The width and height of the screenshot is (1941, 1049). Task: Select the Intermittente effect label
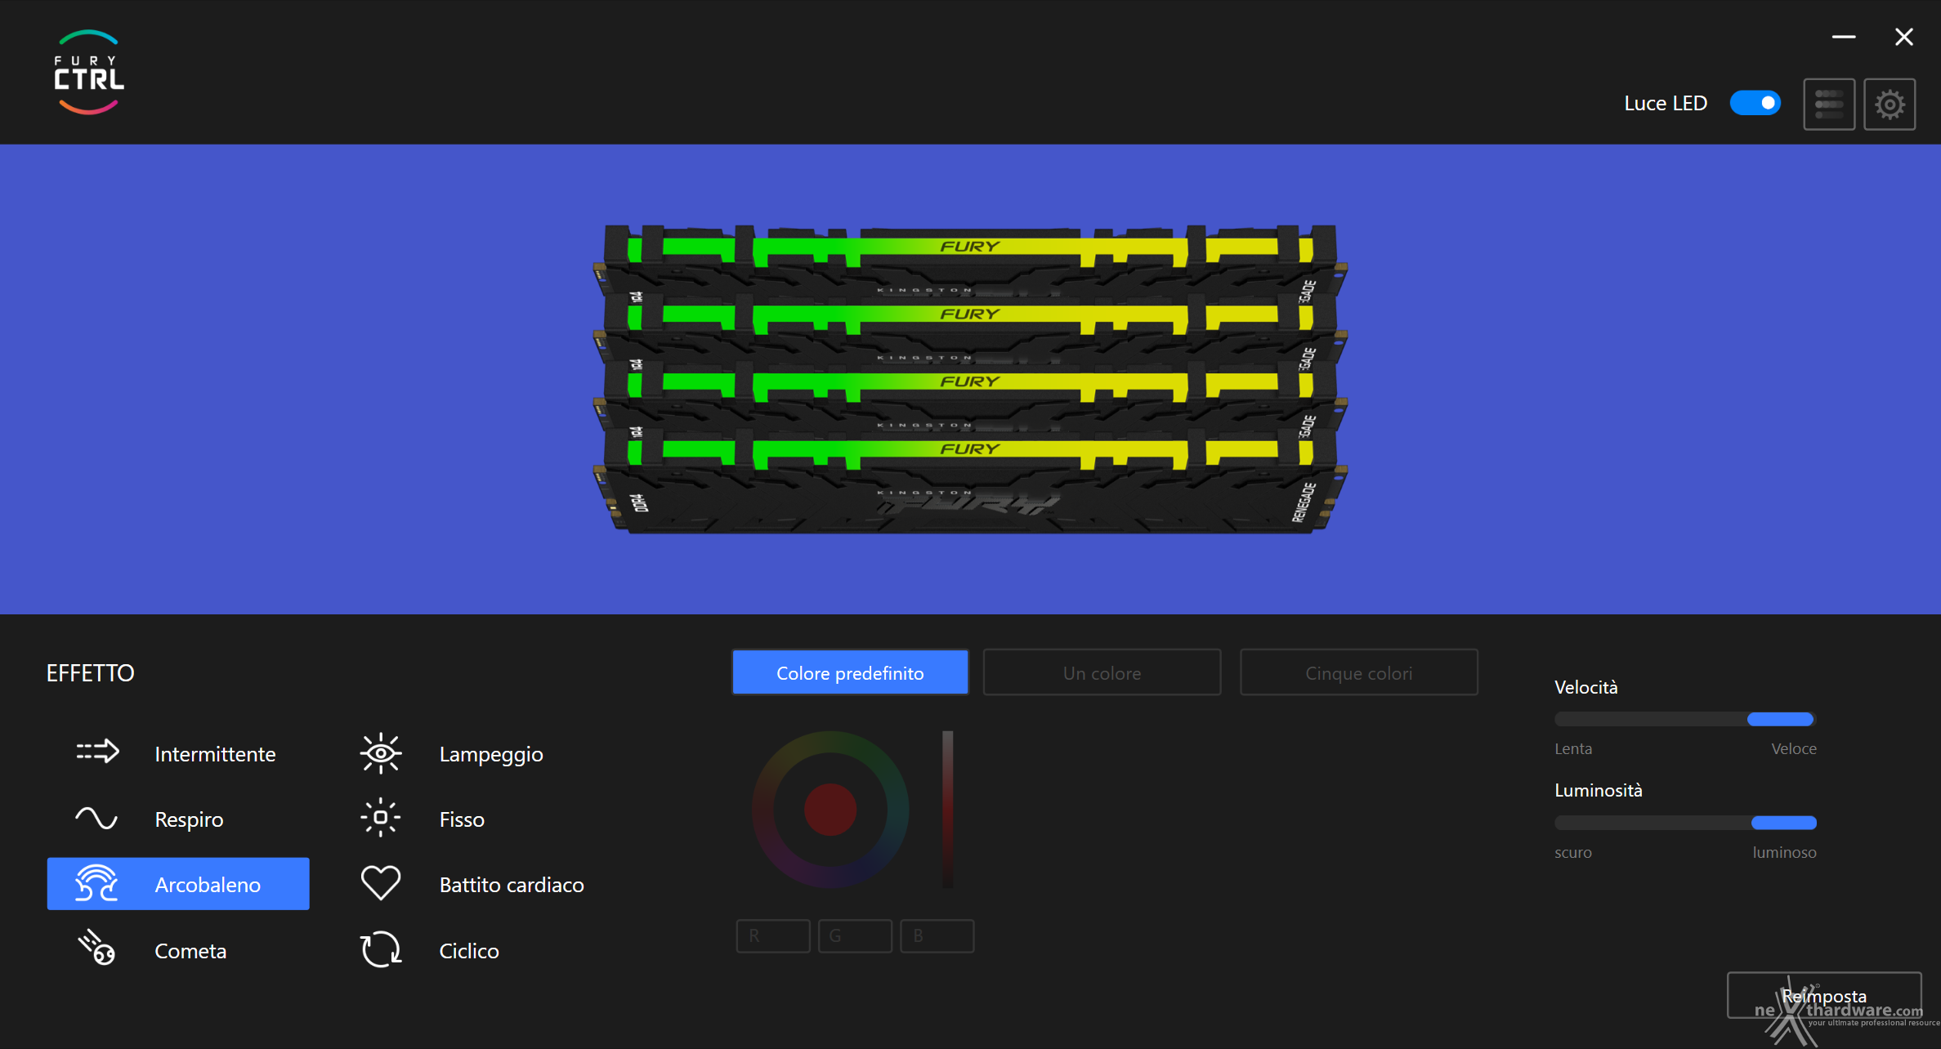pos(215,753)
